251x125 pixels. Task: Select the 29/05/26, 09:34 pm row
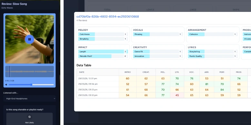[164, 84]
